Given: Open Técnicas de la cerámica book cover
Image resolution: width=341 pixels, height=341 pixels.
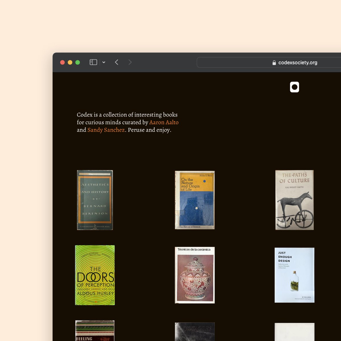Looking at the screenshot, I should tap(195, 275).
